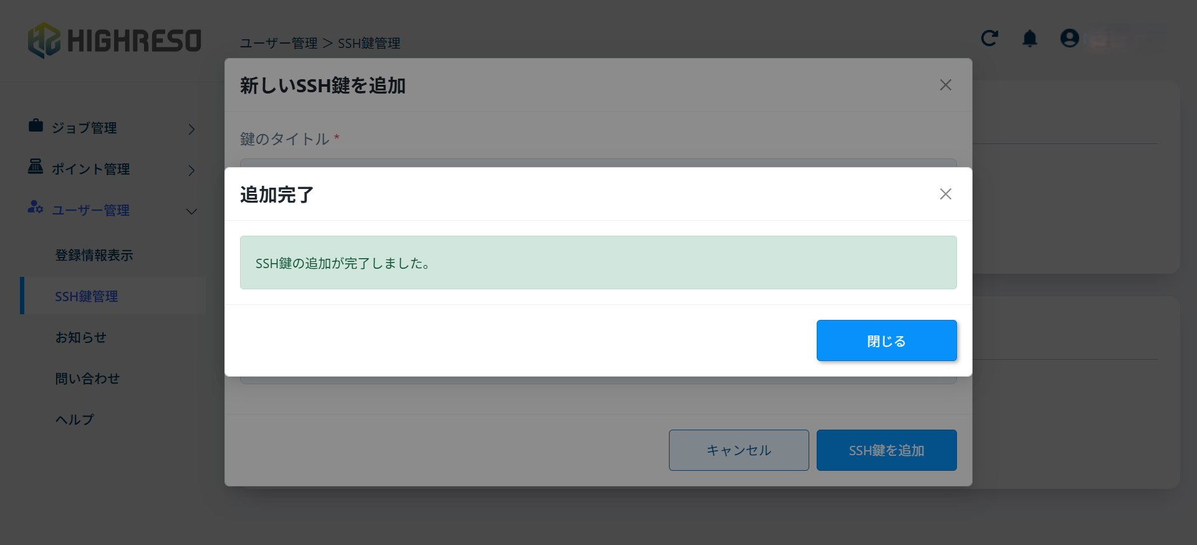Open 問い合わせ menu item
The image size is (1197, 545).
coord(87,379)
